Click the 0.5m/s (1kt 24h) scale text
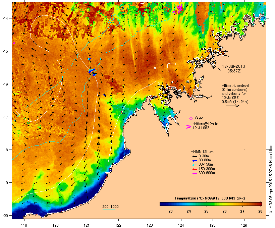The height and width of the screenshot is (228, 275). 235,102
